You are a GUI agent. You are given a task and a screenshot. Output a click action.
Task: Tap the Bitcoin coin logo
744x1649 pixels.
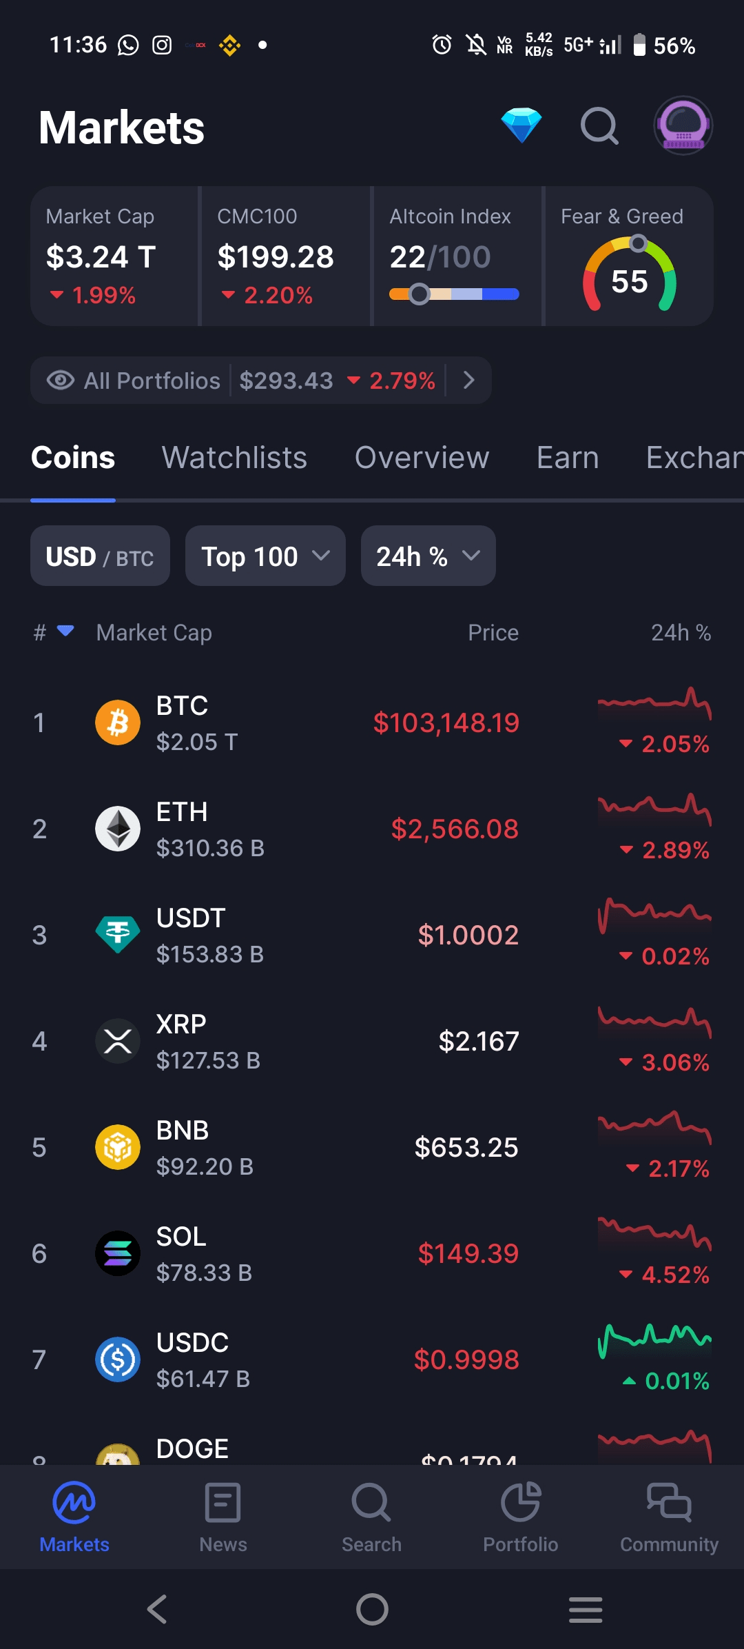click(x=118, y=722)
